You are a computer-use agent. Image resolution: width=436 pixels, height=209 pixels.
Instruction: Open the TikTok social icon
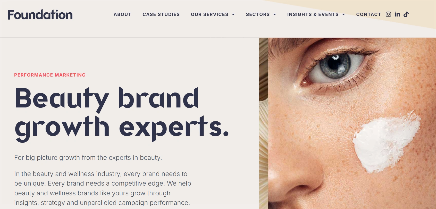(406, 14)
